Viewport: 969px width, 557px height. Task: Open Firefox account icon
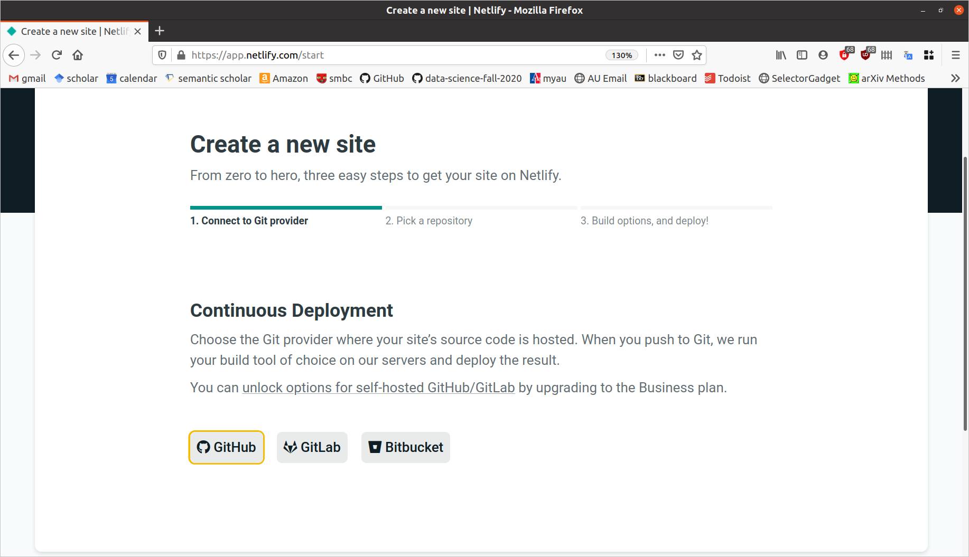(x=823, y=55)
